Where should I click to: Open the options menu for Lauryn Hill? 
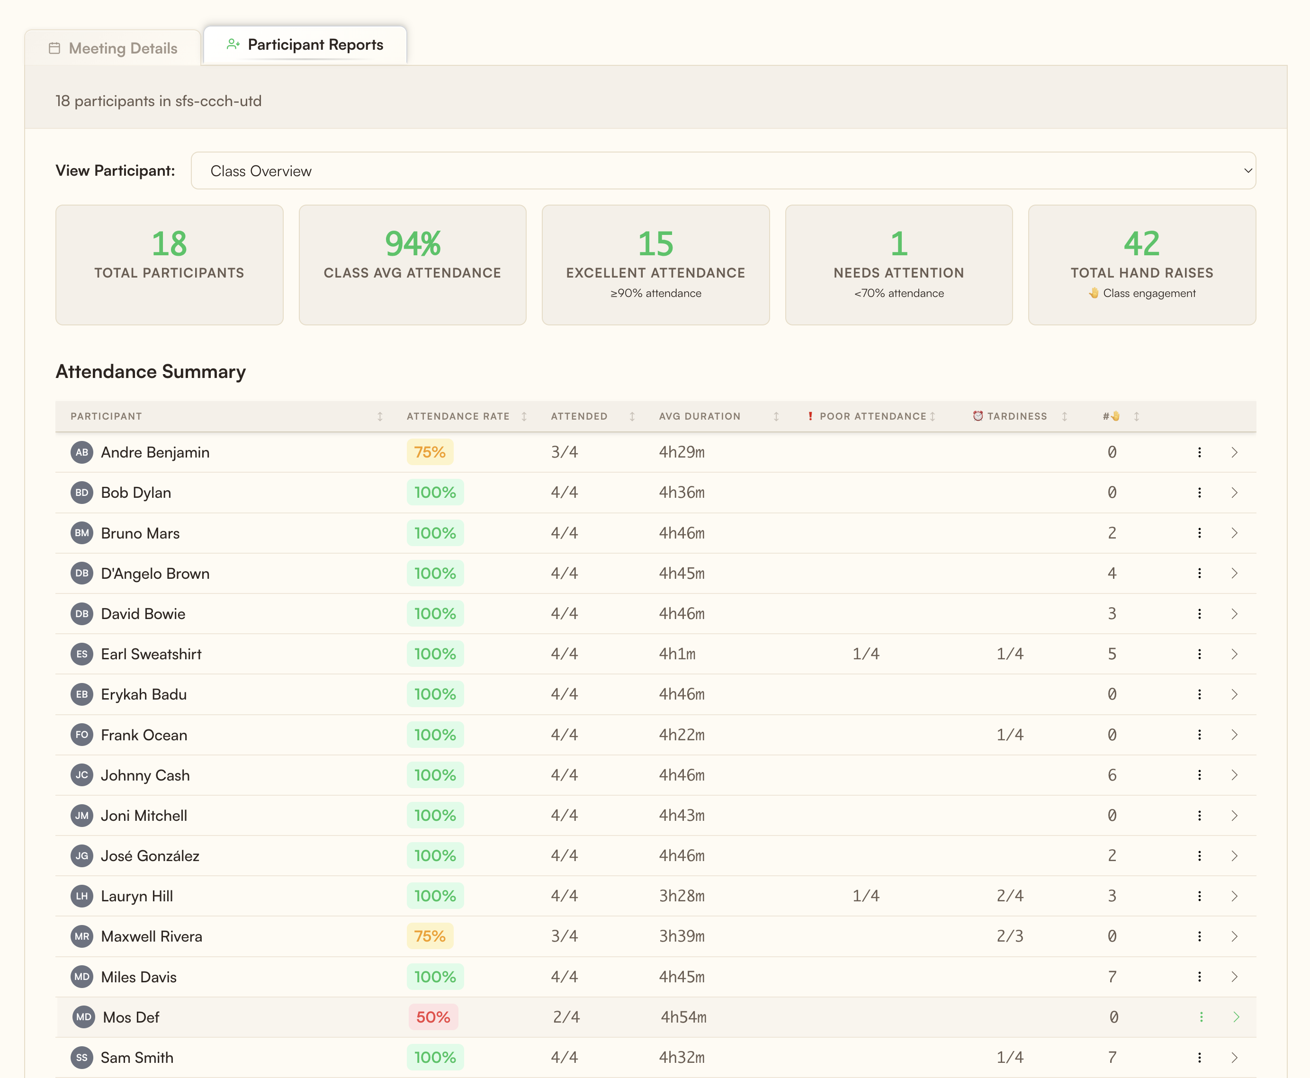tap(1200, 896)
